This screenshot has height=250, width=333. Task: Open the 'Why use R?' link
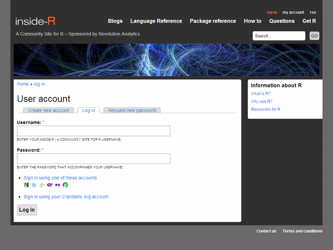tap(262, 101)
